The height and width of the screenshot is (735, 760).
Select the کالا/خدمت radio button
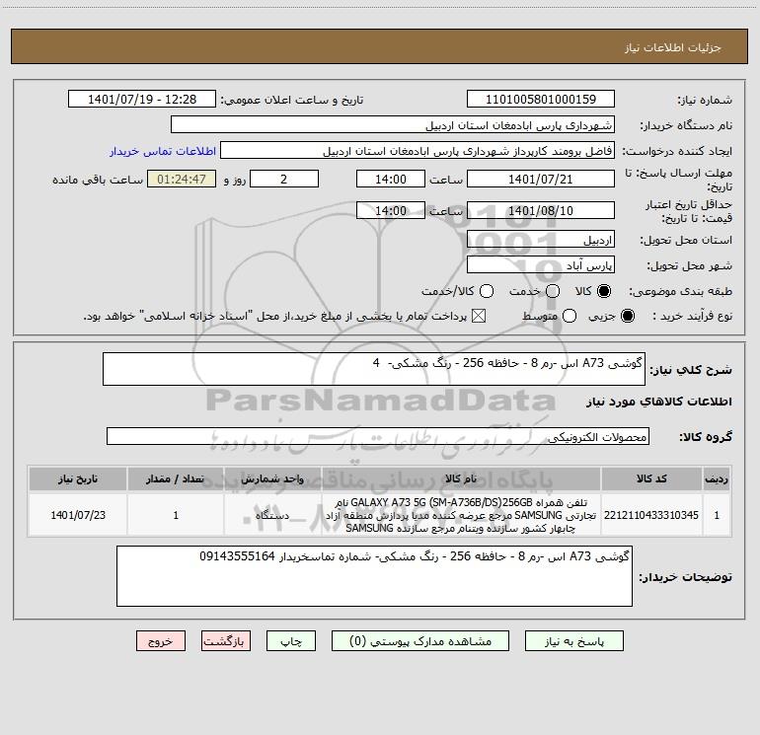click(487, 291)
